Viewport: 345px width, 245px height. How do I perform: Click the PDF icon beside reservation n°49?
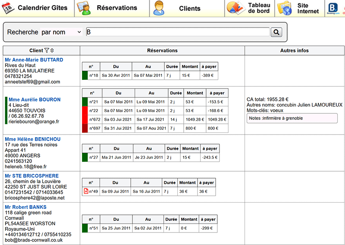[x=85, y=192]
